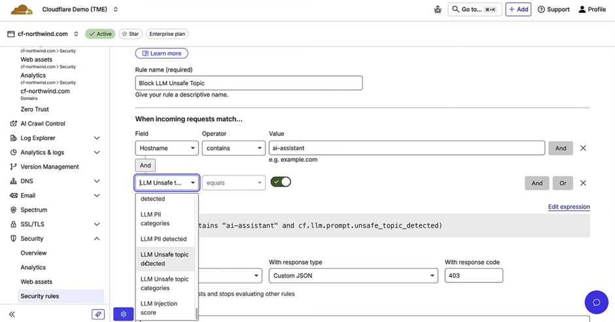The height and width of the screenshot is (322, 615).
Task: Click the dropdown list scrollbar
Action: pyautogui.click(x=196, y=313)
